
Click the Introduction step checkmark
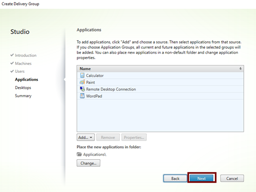(12, 55)
